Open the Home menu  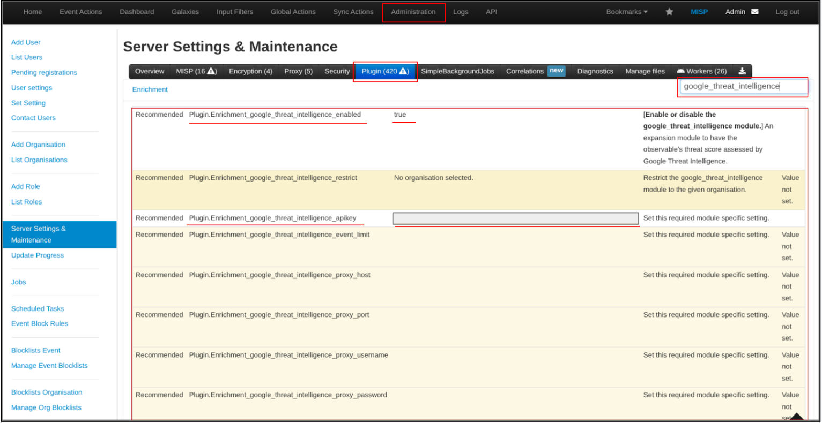[x=33, y=12]
